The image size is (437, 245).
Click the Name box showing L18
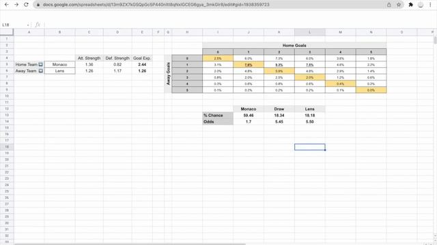click(14, 24)
